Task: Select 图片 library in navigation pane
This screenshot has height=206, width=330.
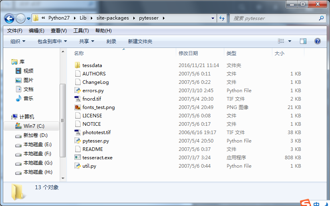Action: click(28, 80)
